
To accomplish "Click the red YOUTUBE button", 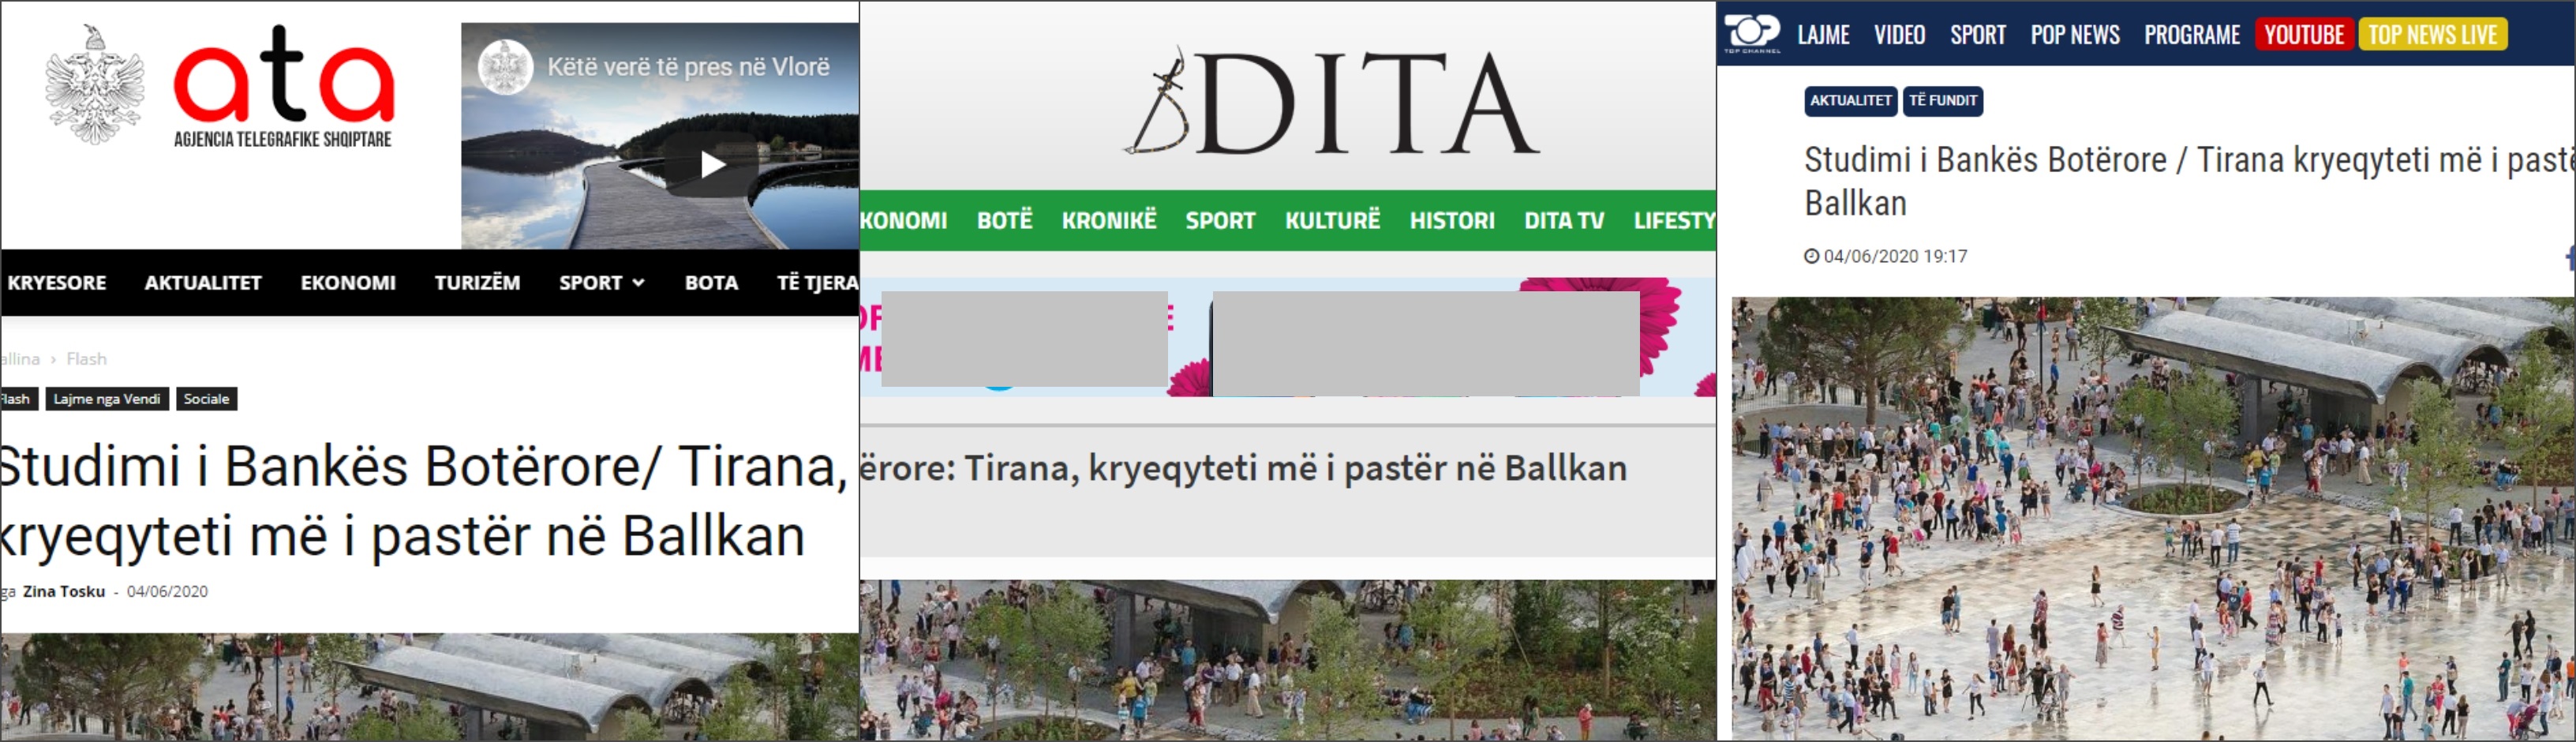I will click(x=2303, y=35).
